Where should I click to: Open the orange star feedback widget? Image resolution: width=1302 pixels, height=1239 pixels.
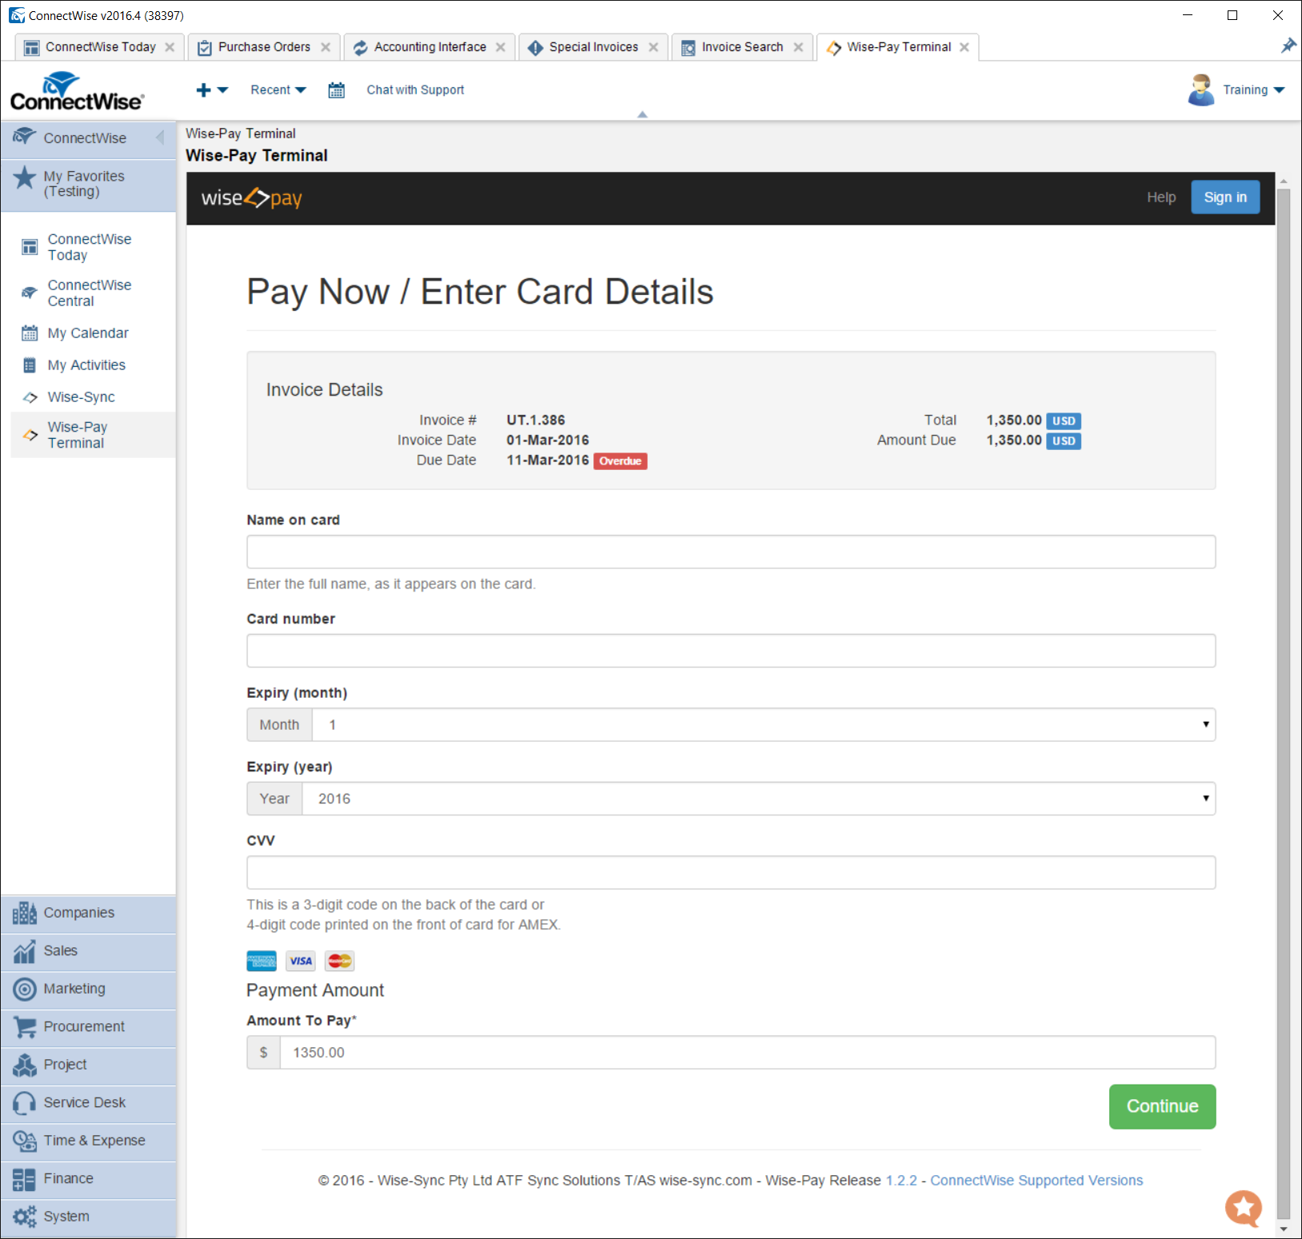pos(1243,1207)
